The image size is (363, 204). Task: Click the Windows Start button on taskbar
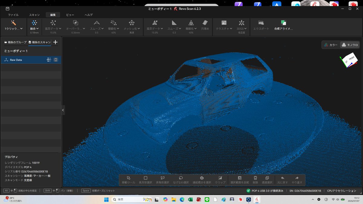pos(106,199)
